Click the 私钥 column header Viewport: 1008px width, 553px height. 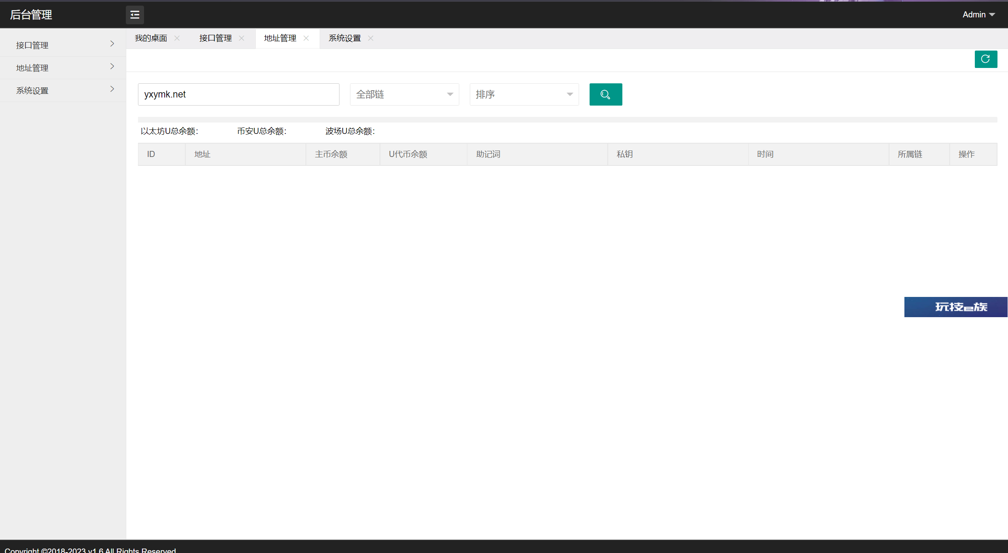click(x=678, y=154)
